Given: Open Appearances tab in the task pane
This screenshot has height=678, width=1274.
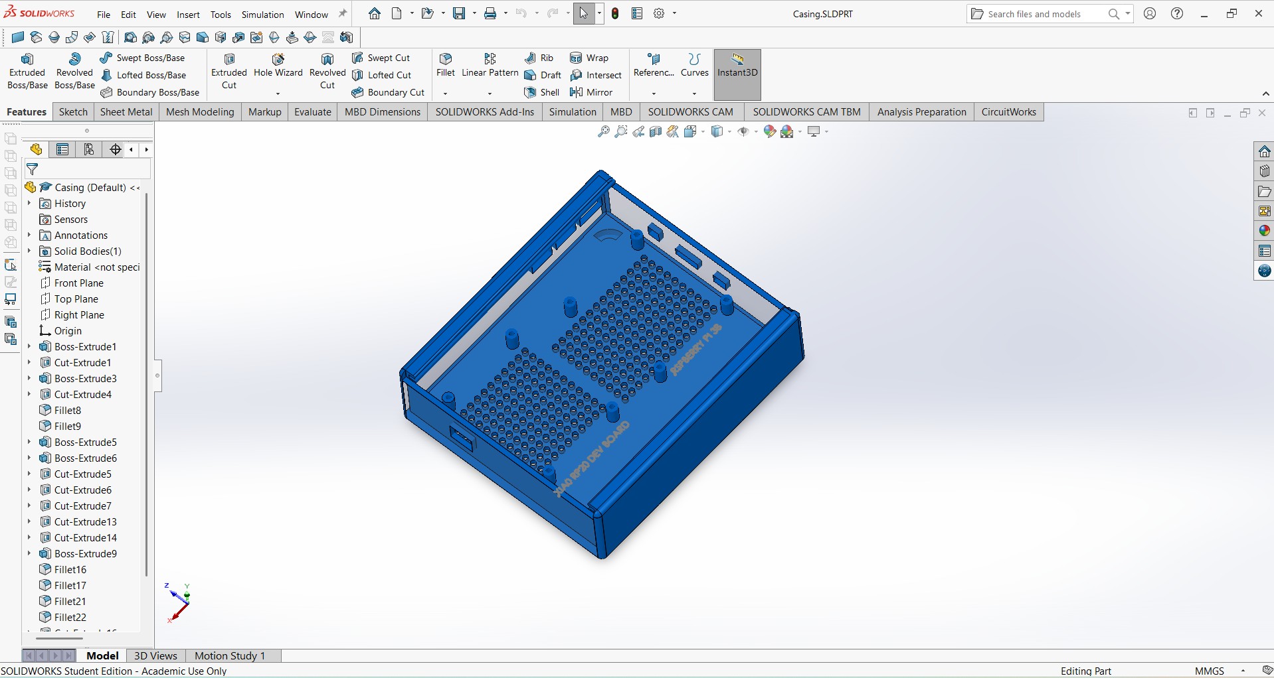Looking at the screenshot, I should click(1264, 231).
